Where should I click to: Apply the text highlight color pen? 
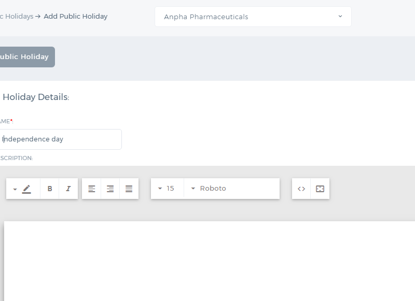tap(26, 189)
